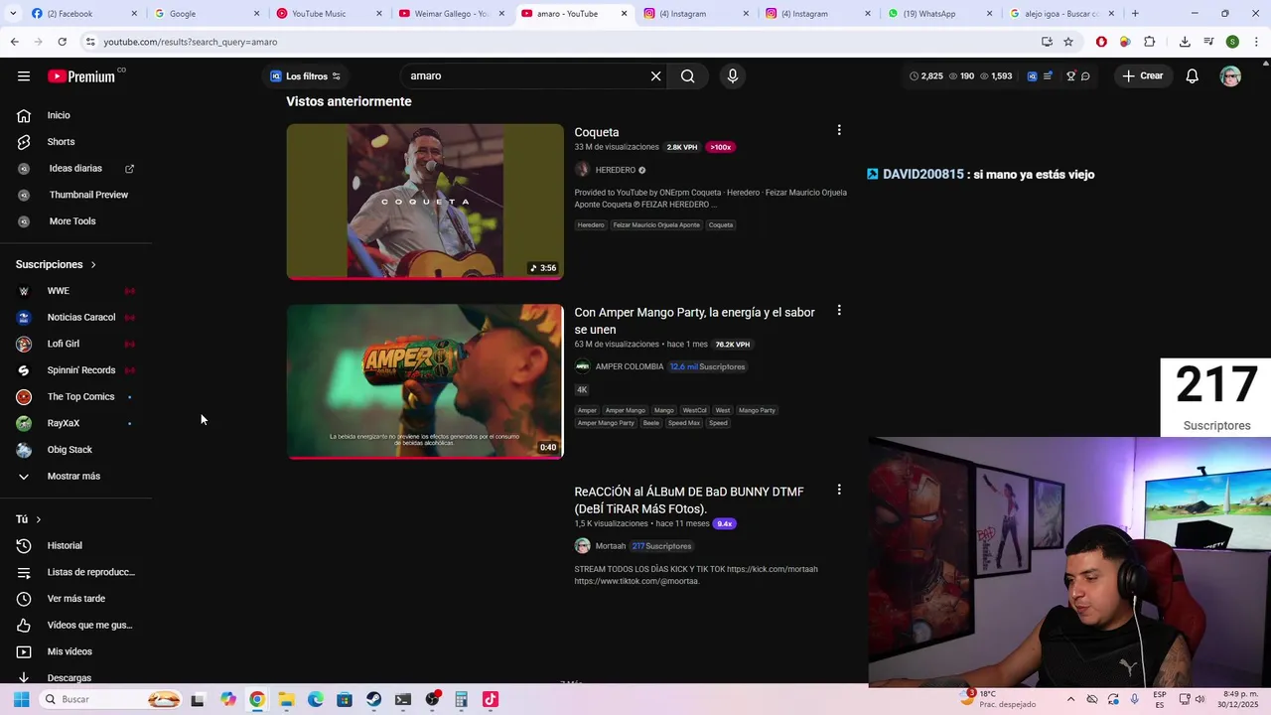Expand the Tú section chevron

click(x=38, y=519)
